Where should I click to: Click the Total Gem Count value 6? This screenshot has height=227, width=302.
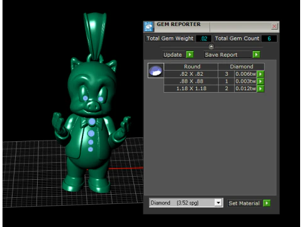(x=269, y=38)
